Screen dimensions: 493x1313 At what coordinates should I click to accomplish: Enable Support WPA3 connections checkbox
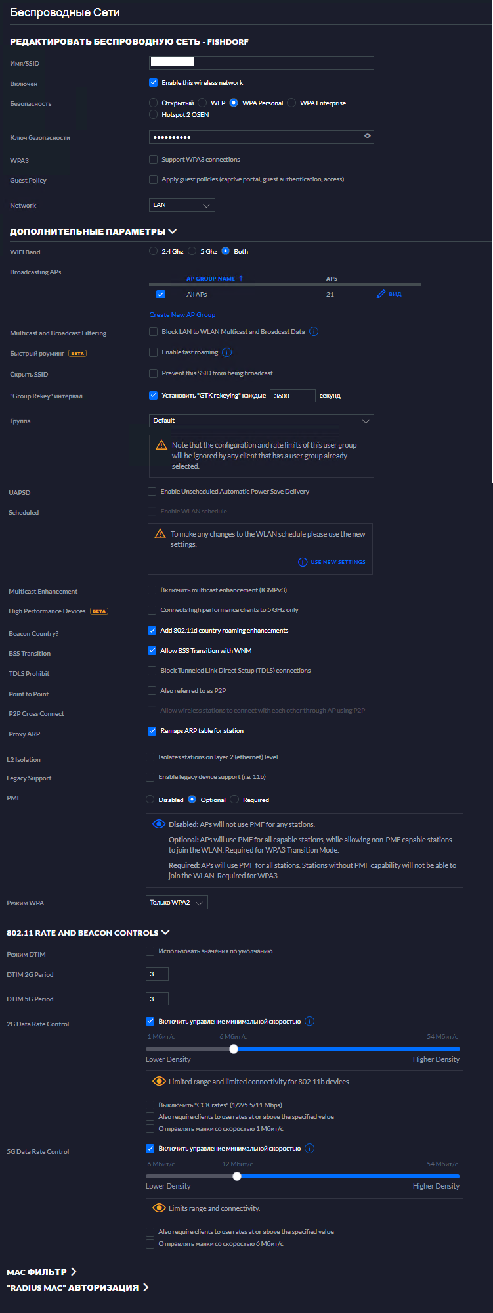153,159
